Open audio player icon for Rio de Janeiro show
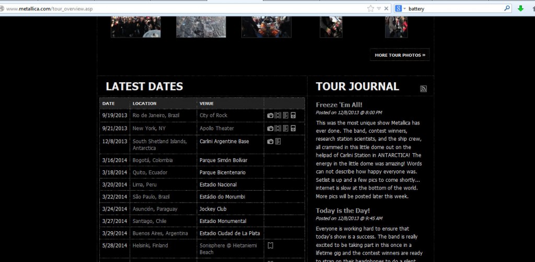The width and height of the screenshot is (535, 262). (293, 115)
